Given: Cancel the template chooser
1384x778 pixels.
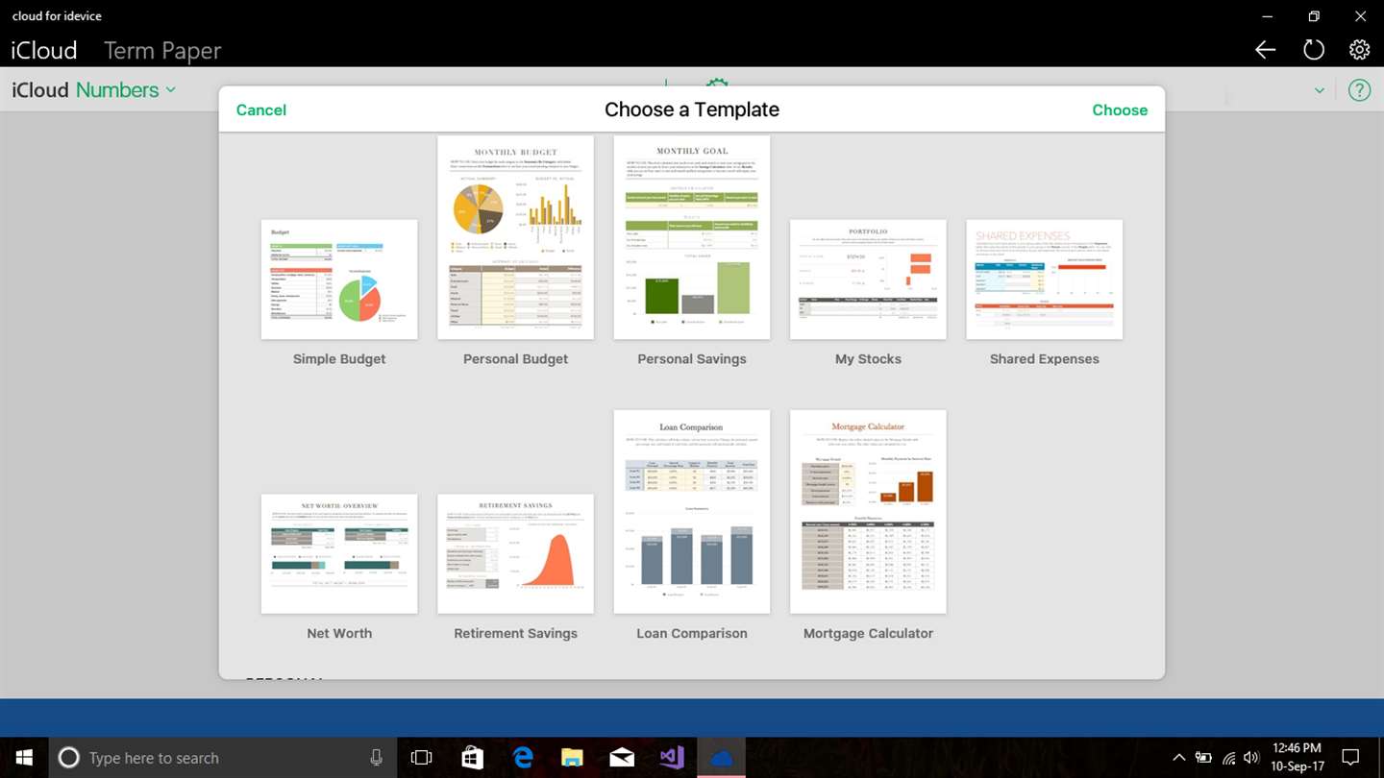Looking at the screenshot, I should [x=261, y=109].
